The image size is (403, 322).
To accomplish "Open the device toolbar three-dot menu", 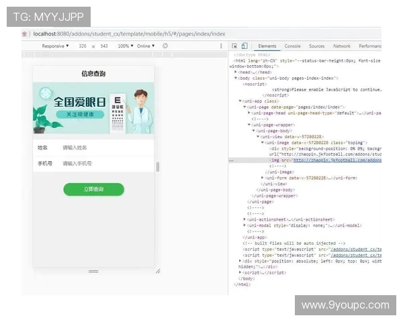I will [221, 46].
